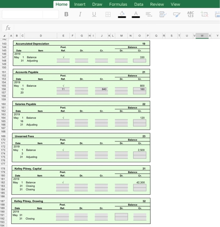Switch to the Home tab
Viewport: 220px width, 227px height.
pos(61,4)
